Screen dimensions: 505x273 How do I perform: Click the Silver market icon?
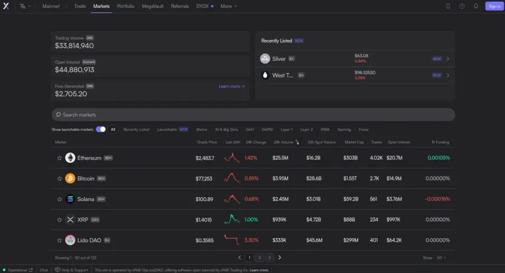pos(265,58)
